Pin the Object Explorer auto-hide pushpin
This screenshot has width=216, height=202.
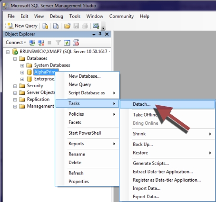[x=100, y=34]
